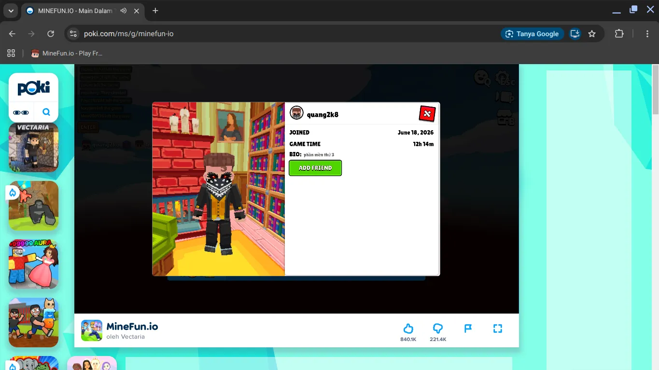Open the Poki category menu eyes icon
The height and width of the screenshot is (370, 659).
coord(21,112)
